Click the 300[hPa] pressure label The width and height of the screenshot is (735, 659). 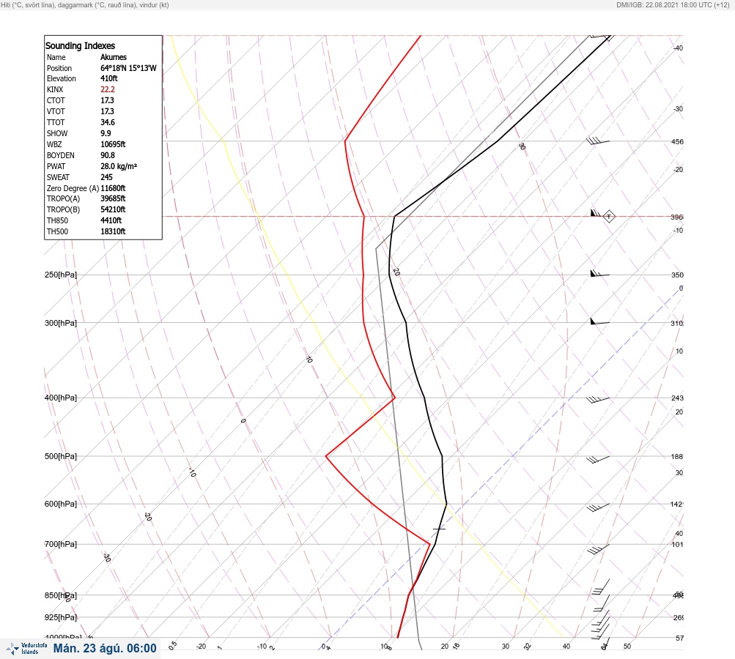point(61,323)
